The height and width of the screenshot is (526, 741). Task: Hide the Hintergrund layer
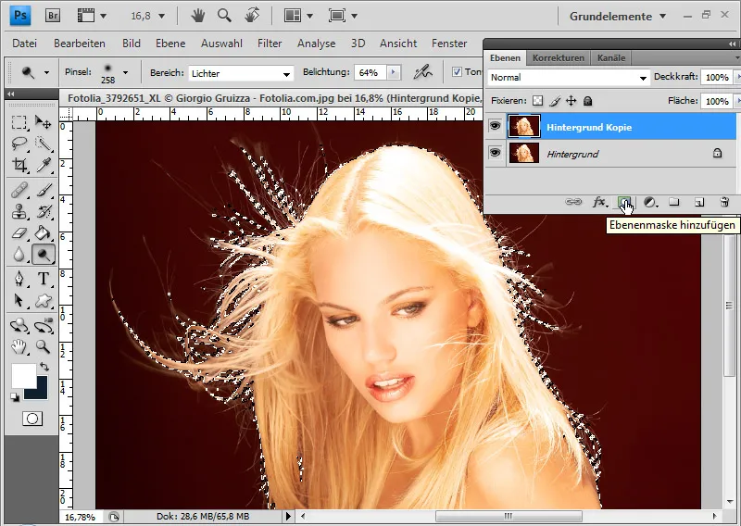pyautogui.click(x=495, y=153)
